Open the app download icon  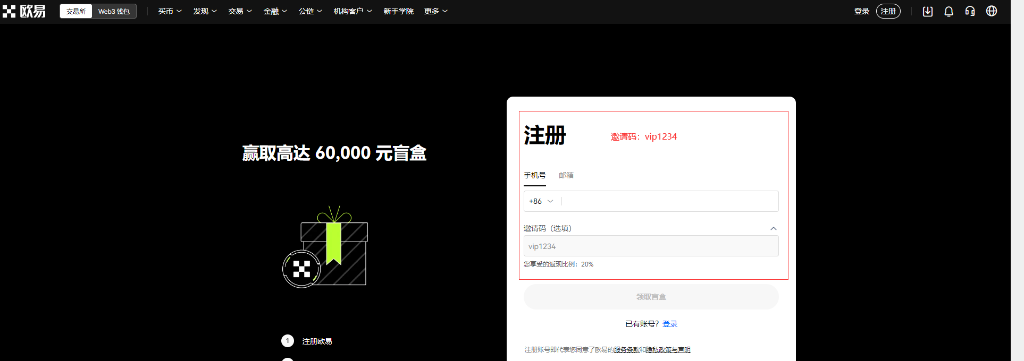tap(928, 11)
